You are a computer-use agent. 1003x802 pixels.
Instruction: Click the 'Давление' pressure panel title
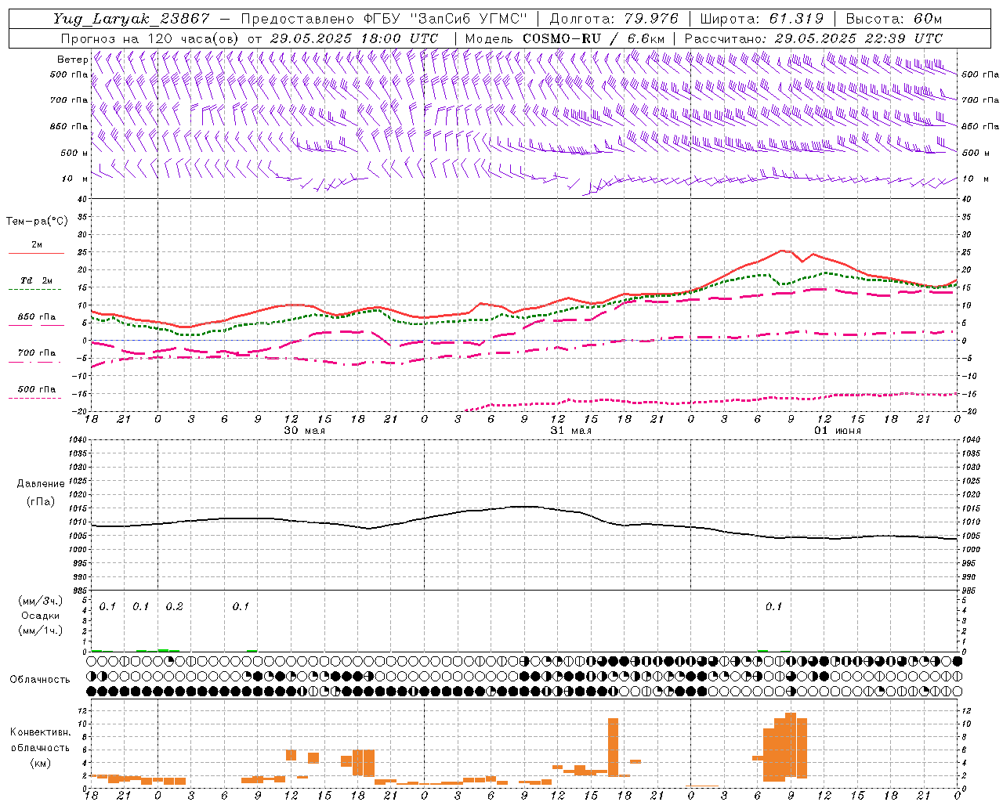point(39,484)
